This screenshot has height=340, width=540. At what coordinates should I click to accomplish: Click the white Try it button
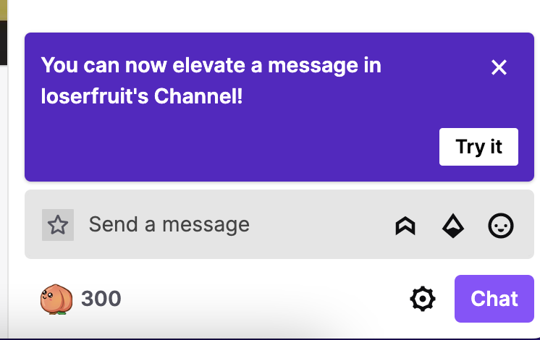coord(478,147)
